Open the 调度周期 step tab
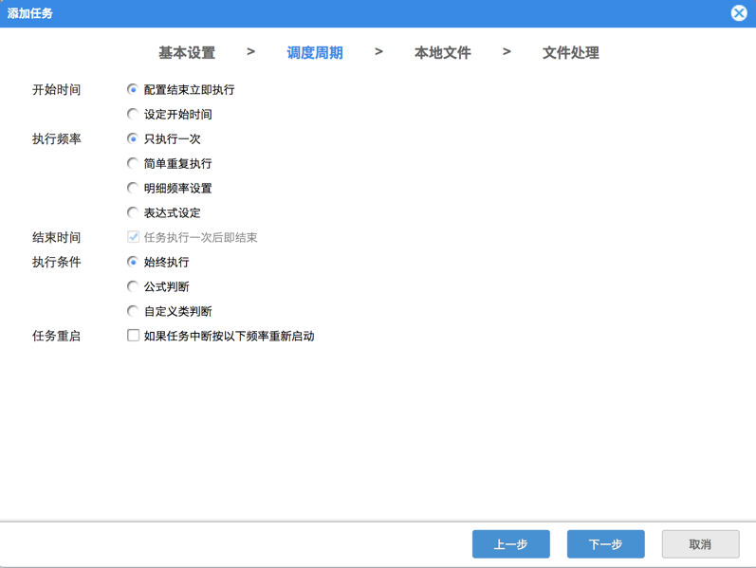 coord(315,52)
